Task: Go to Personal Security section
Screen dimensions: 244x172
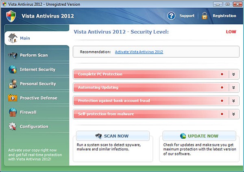Action: point(38,84)
